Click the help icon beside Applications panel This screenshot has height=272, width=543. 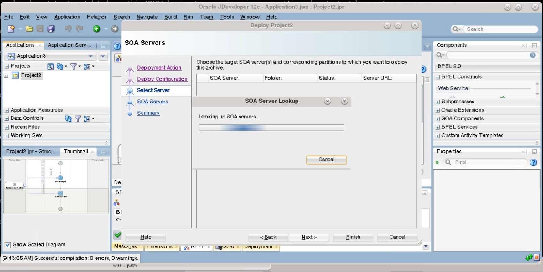coord(117,46)
